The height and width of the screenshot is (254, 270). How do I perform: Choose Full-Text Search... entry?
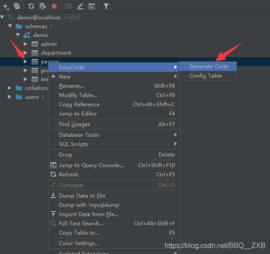pyautogui.click(x=114, y=224)
